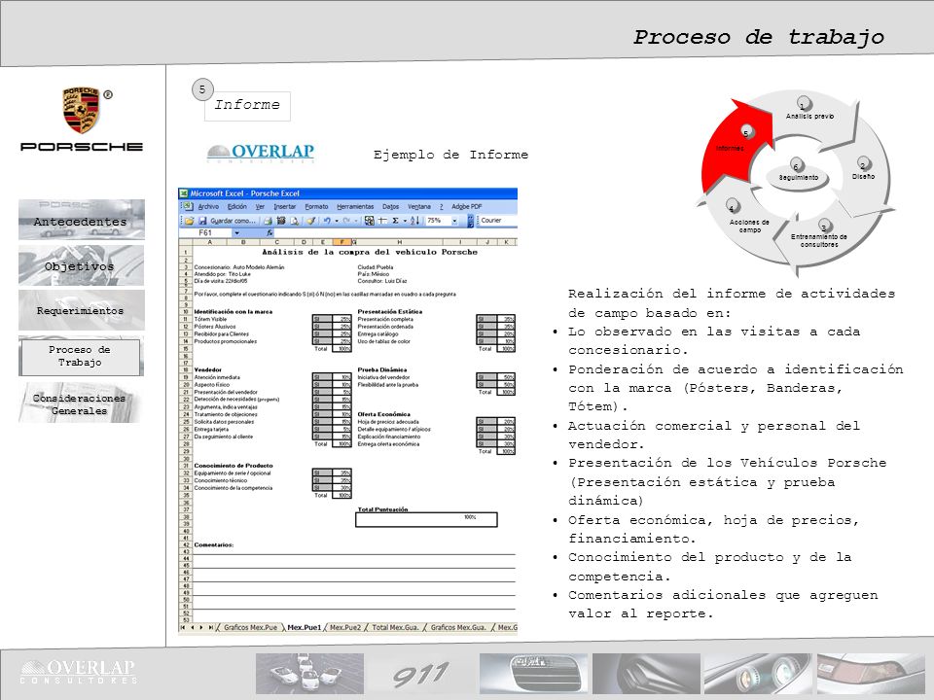This screenshot has height=700, width=934.
Task: Click the Ejemplo de Informe heading
Action: coord(450,155)
